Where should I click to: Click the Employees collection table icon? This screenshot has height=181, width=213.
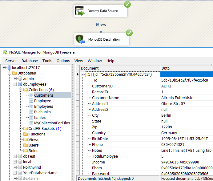(31, 107)
